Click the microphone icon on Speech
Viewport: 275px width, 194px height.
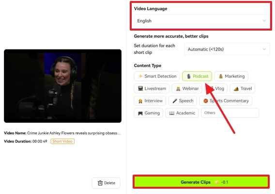tap(175, 101)
